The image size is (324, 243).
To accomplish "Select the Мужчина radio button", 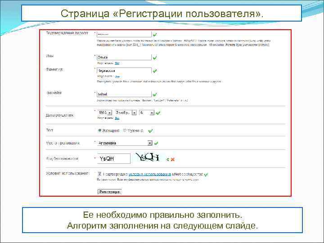I will [125, 130].
